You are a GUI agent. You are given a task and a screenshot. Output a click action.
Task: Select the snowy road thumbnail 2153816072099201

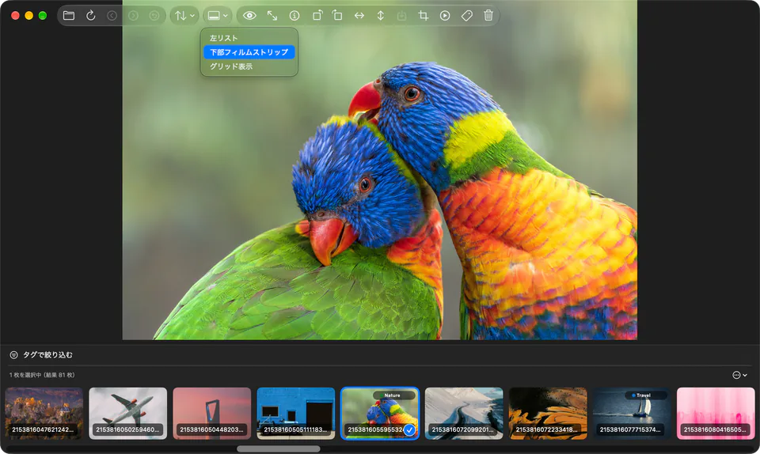[464, 414]
